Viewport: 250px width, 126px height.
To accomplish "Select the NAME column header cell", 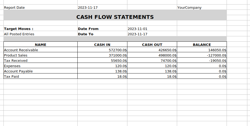I will tap(40, 45).
